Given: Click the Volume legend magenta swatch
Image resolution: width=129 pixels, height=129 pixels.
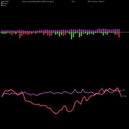Looking at the screenshot, I should tap(2, 3).
